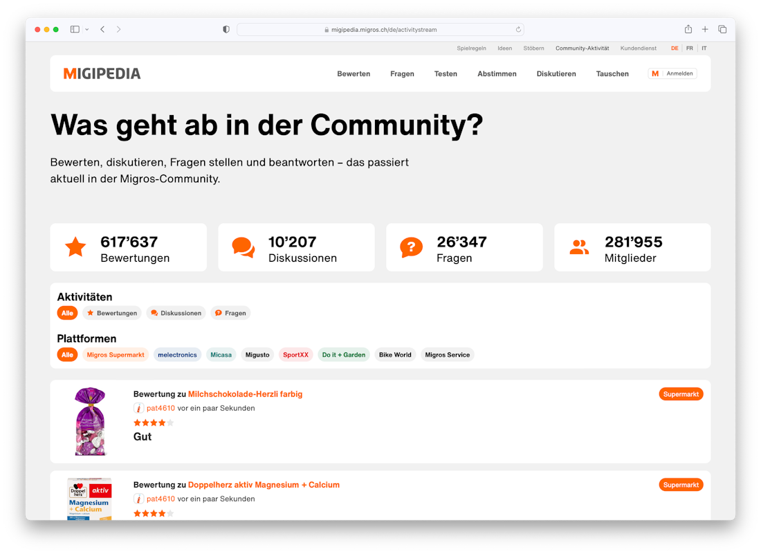This screenshot has height=554, width=761.
Task: Switch language to DE
Action: click(675, 48)
